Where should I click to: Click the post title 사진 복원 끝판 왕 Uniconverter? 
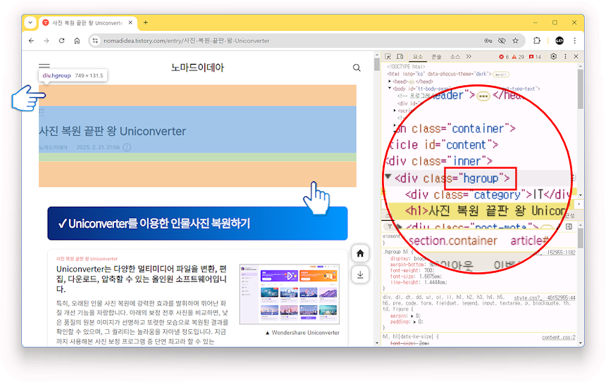[113, 131]
